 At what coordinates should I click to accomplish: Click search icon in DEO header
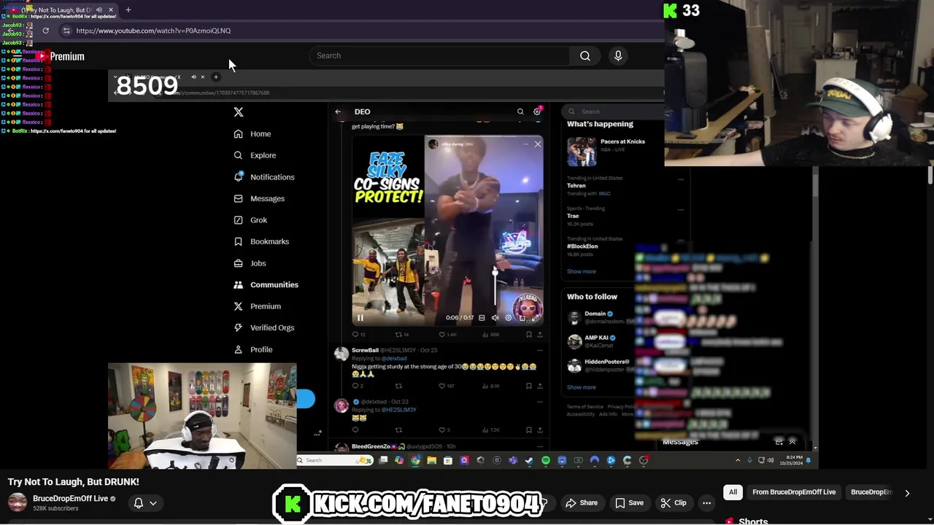tap(520, 112)
